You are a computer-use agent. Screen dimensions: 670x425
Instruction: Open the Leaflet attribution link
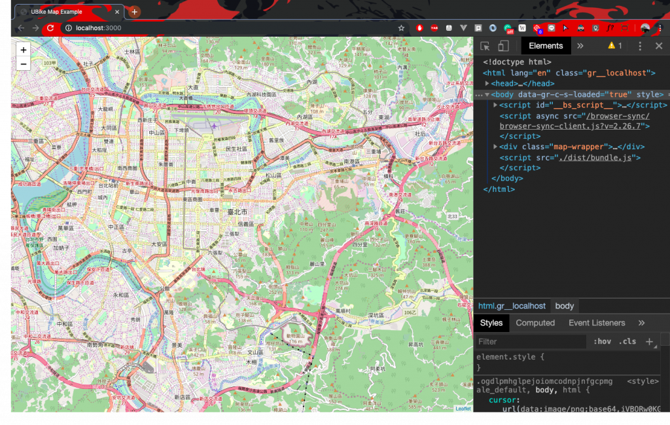(x=463, y=409)
